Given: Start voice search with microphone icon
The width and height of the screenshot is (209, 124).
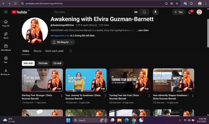Looking at the screenshot, I should click(x=155, y=12).
